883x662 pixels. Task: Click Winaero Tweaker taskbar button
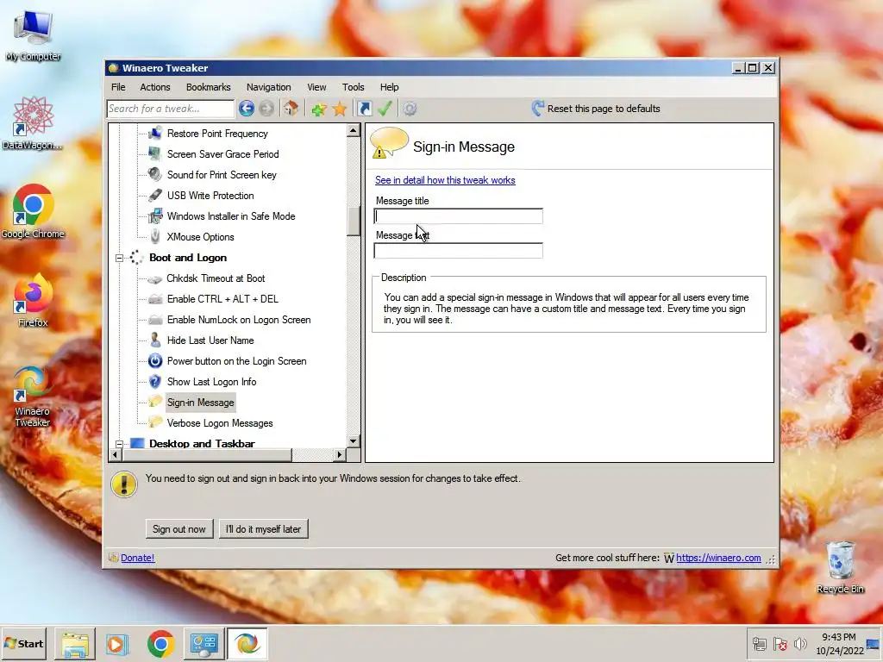pyautogui.click(x=247, y=643)
